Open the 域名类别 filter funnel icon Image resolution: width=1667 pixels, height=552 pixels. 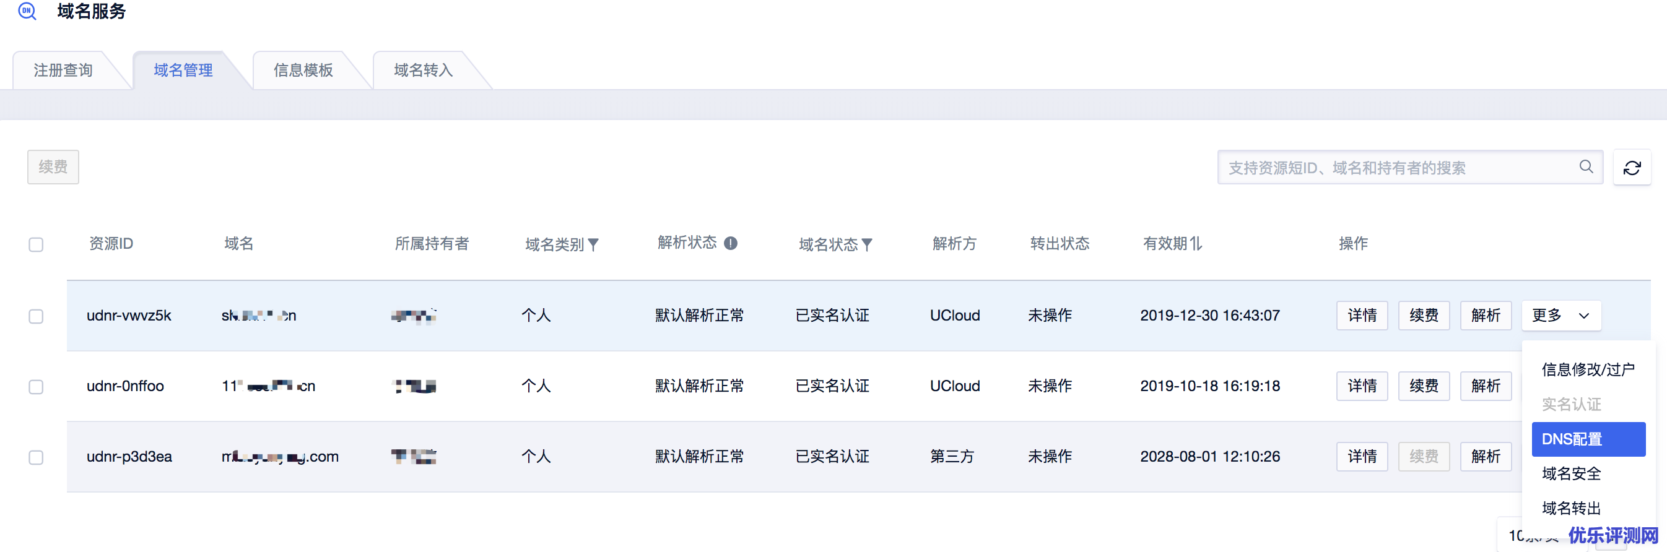pos(593,244)
